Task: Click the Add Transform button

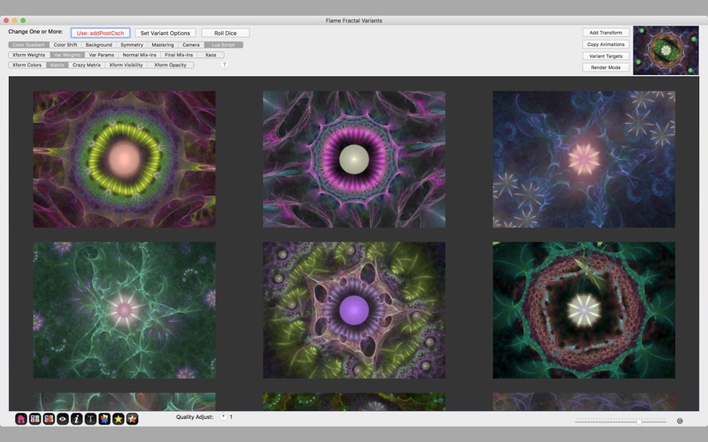Action: pos(605,33)
